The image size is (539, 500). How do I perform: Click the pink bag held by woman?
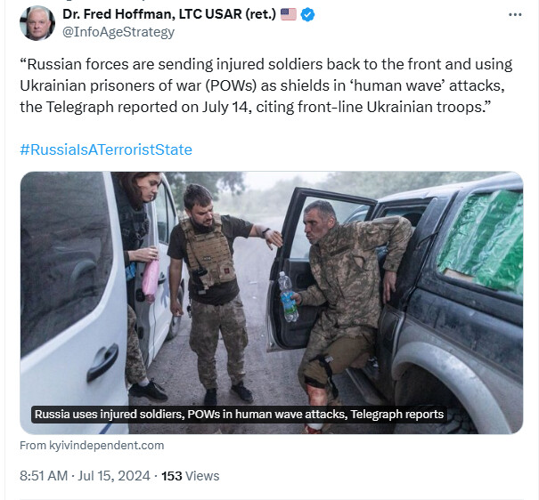point(151,281)
